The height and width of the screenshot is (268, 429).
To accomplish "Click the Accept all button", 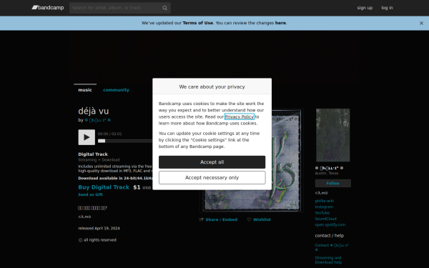I will tap(212, 162).
